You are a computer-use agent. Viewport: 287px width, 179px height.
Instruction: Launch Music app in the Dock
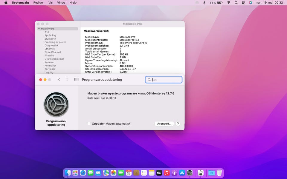[x=167, y=173]
